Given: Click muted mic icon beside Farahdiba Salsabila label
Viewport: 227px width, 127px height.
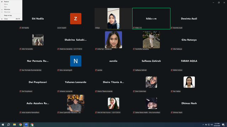Looking at the screenshot, I should click(x=134, y=49).
